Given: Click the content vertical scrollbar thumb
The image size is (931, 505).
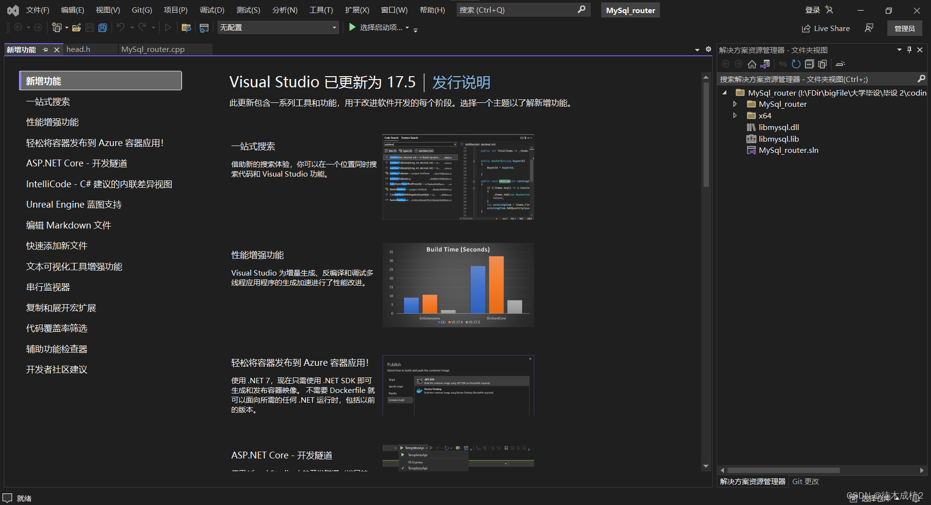Looking at the screenshot, I should coord(706,134).
